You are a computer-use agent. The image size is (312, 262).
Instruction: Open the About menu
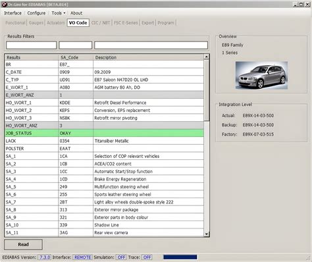pos(76,13)
